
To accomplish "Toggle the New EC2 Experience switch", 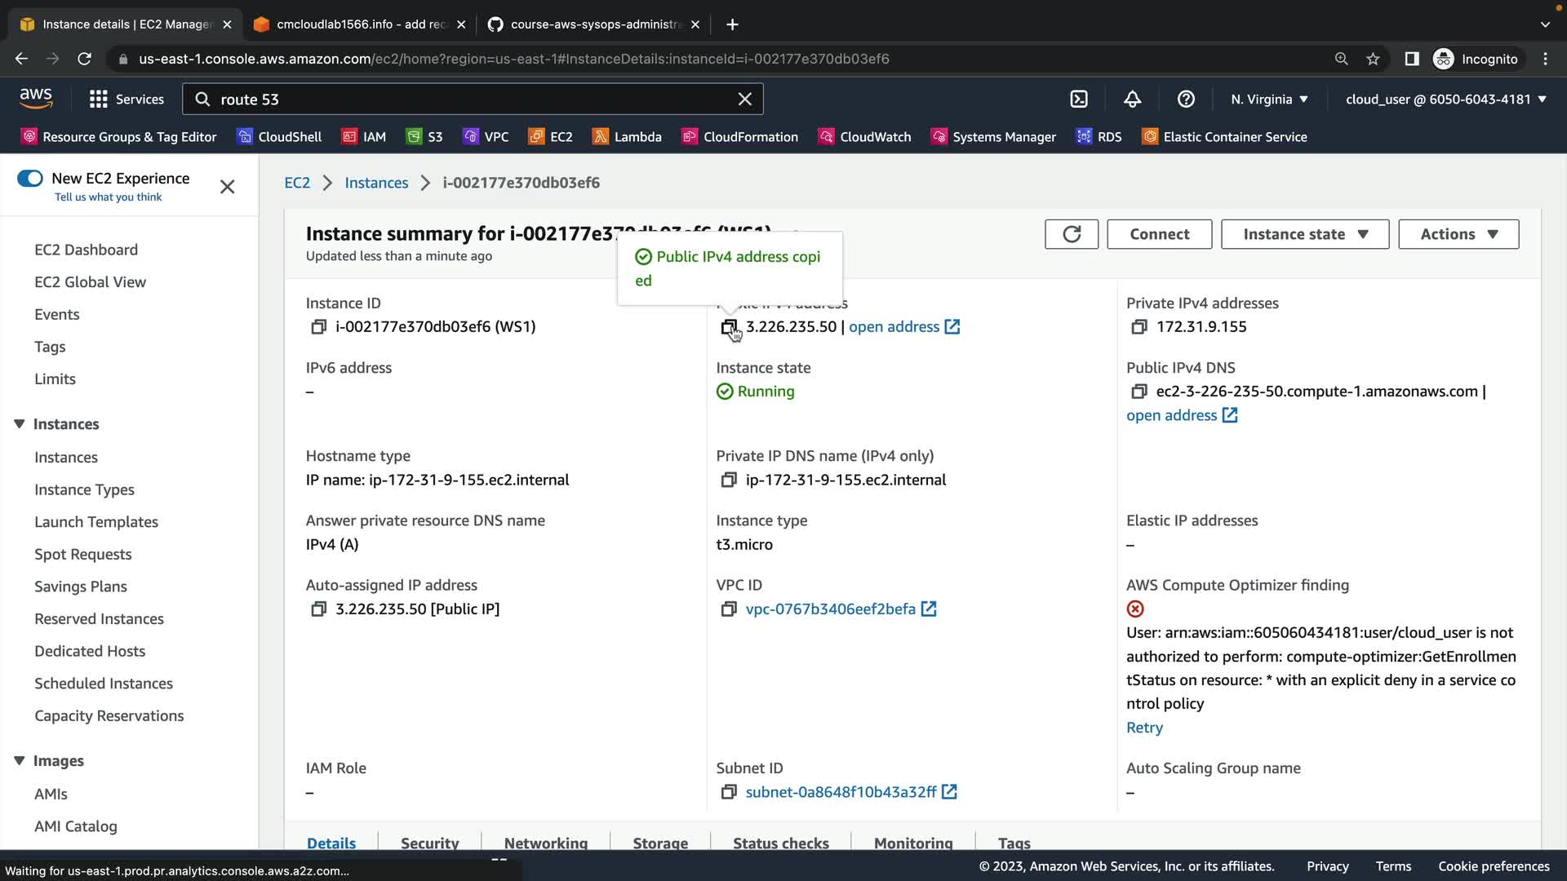I will pos(30,178).
